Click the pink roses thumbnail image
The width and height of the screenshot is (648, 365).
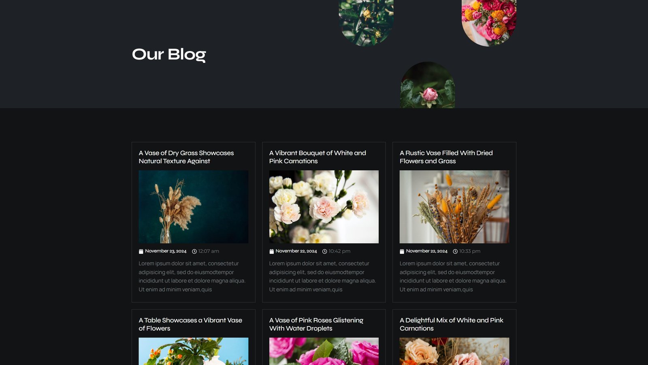(x=324, y=351)
